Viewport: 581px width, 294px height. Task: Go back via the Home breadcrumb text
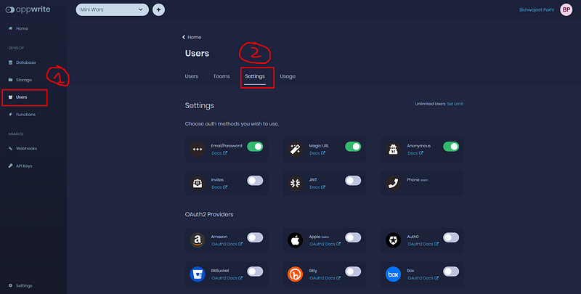pos(194,37)
